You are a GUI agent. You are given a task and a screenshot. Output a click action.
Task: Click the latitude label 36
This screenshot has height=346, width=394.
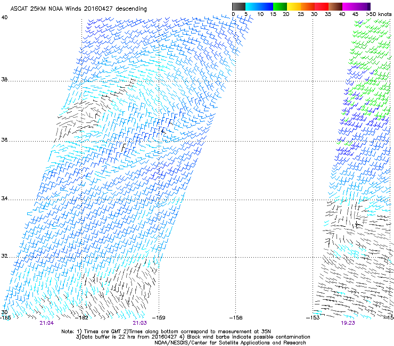(4, 139)
